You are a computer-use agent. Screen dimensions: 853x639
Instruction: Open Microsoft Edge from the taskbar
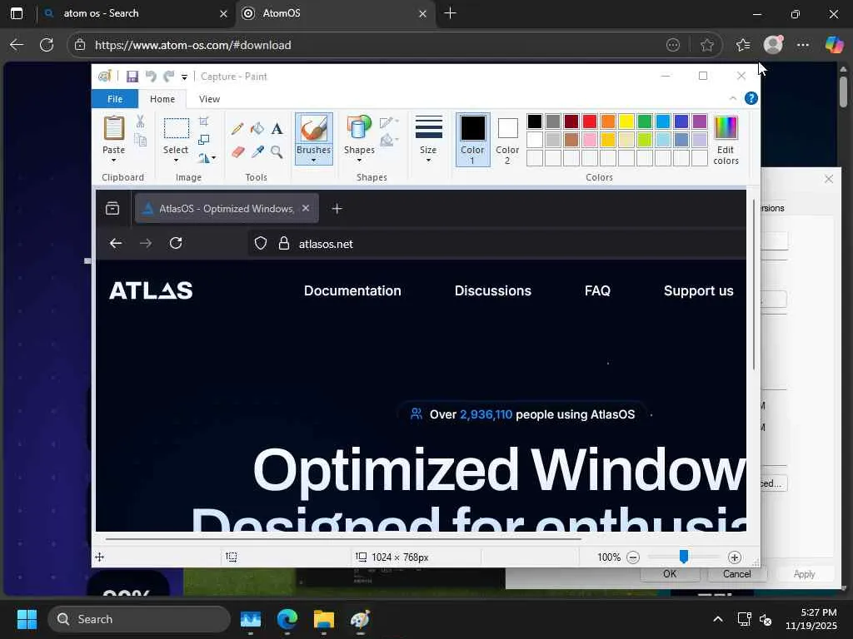287,619
